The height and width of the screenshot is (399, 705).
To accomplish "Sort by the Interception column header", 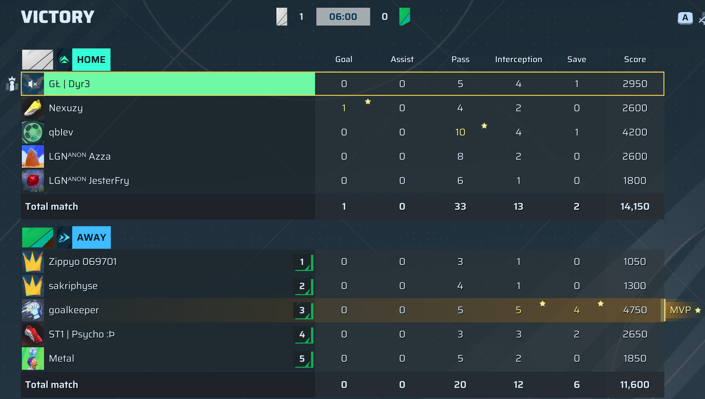I will [x=518, y=59].
